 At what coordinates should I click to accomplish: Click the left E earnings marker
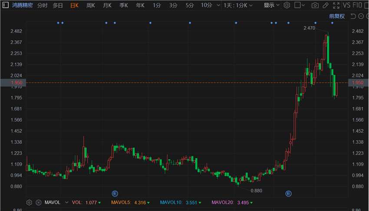click(x=115, y=194)
